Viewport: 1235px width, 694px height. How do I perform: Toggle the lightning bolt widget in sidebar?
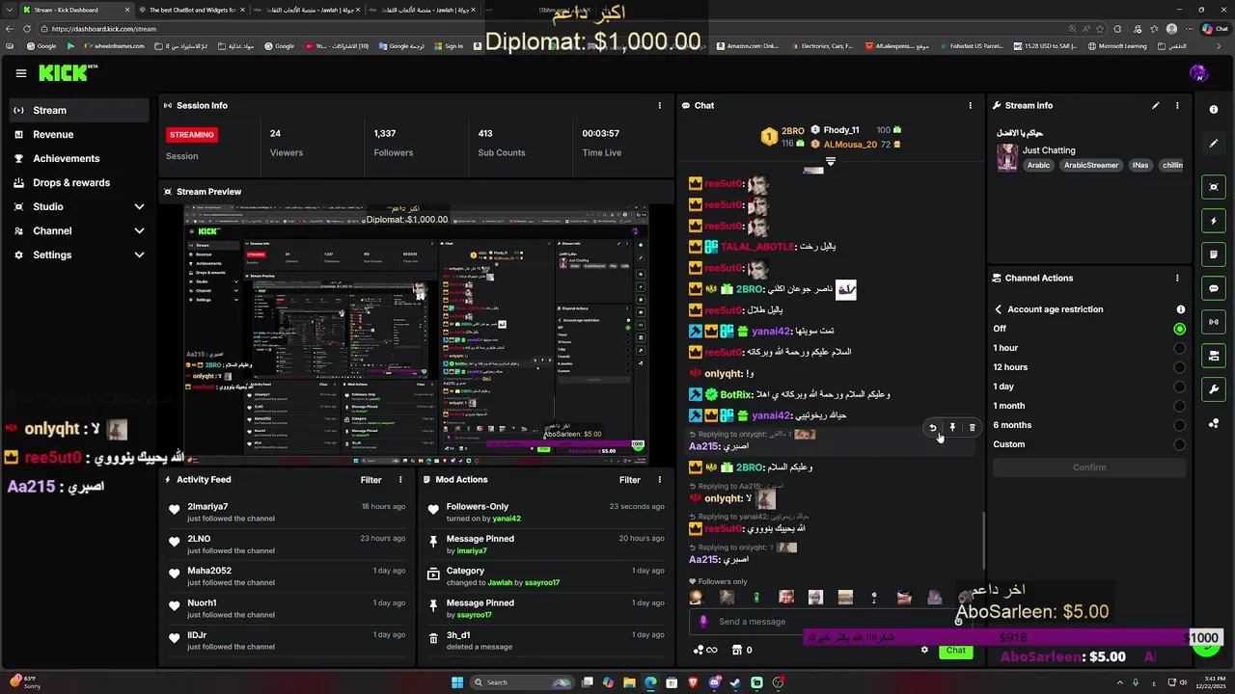pyautogui.click(x=1214, y=221)
